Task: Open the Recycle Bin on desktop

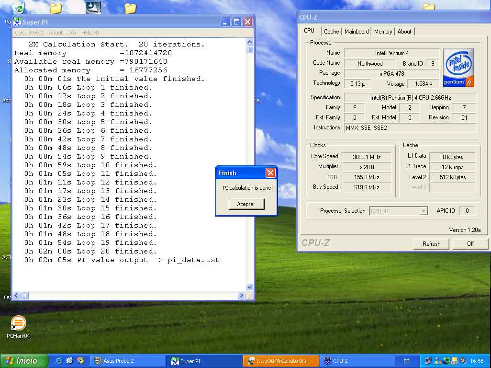Action: [x=18, y=7]
